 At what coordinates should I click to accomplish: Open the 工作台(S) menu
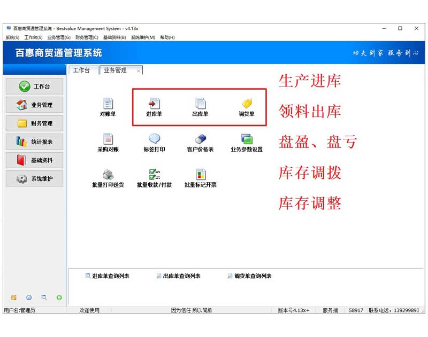pos(33,37)
